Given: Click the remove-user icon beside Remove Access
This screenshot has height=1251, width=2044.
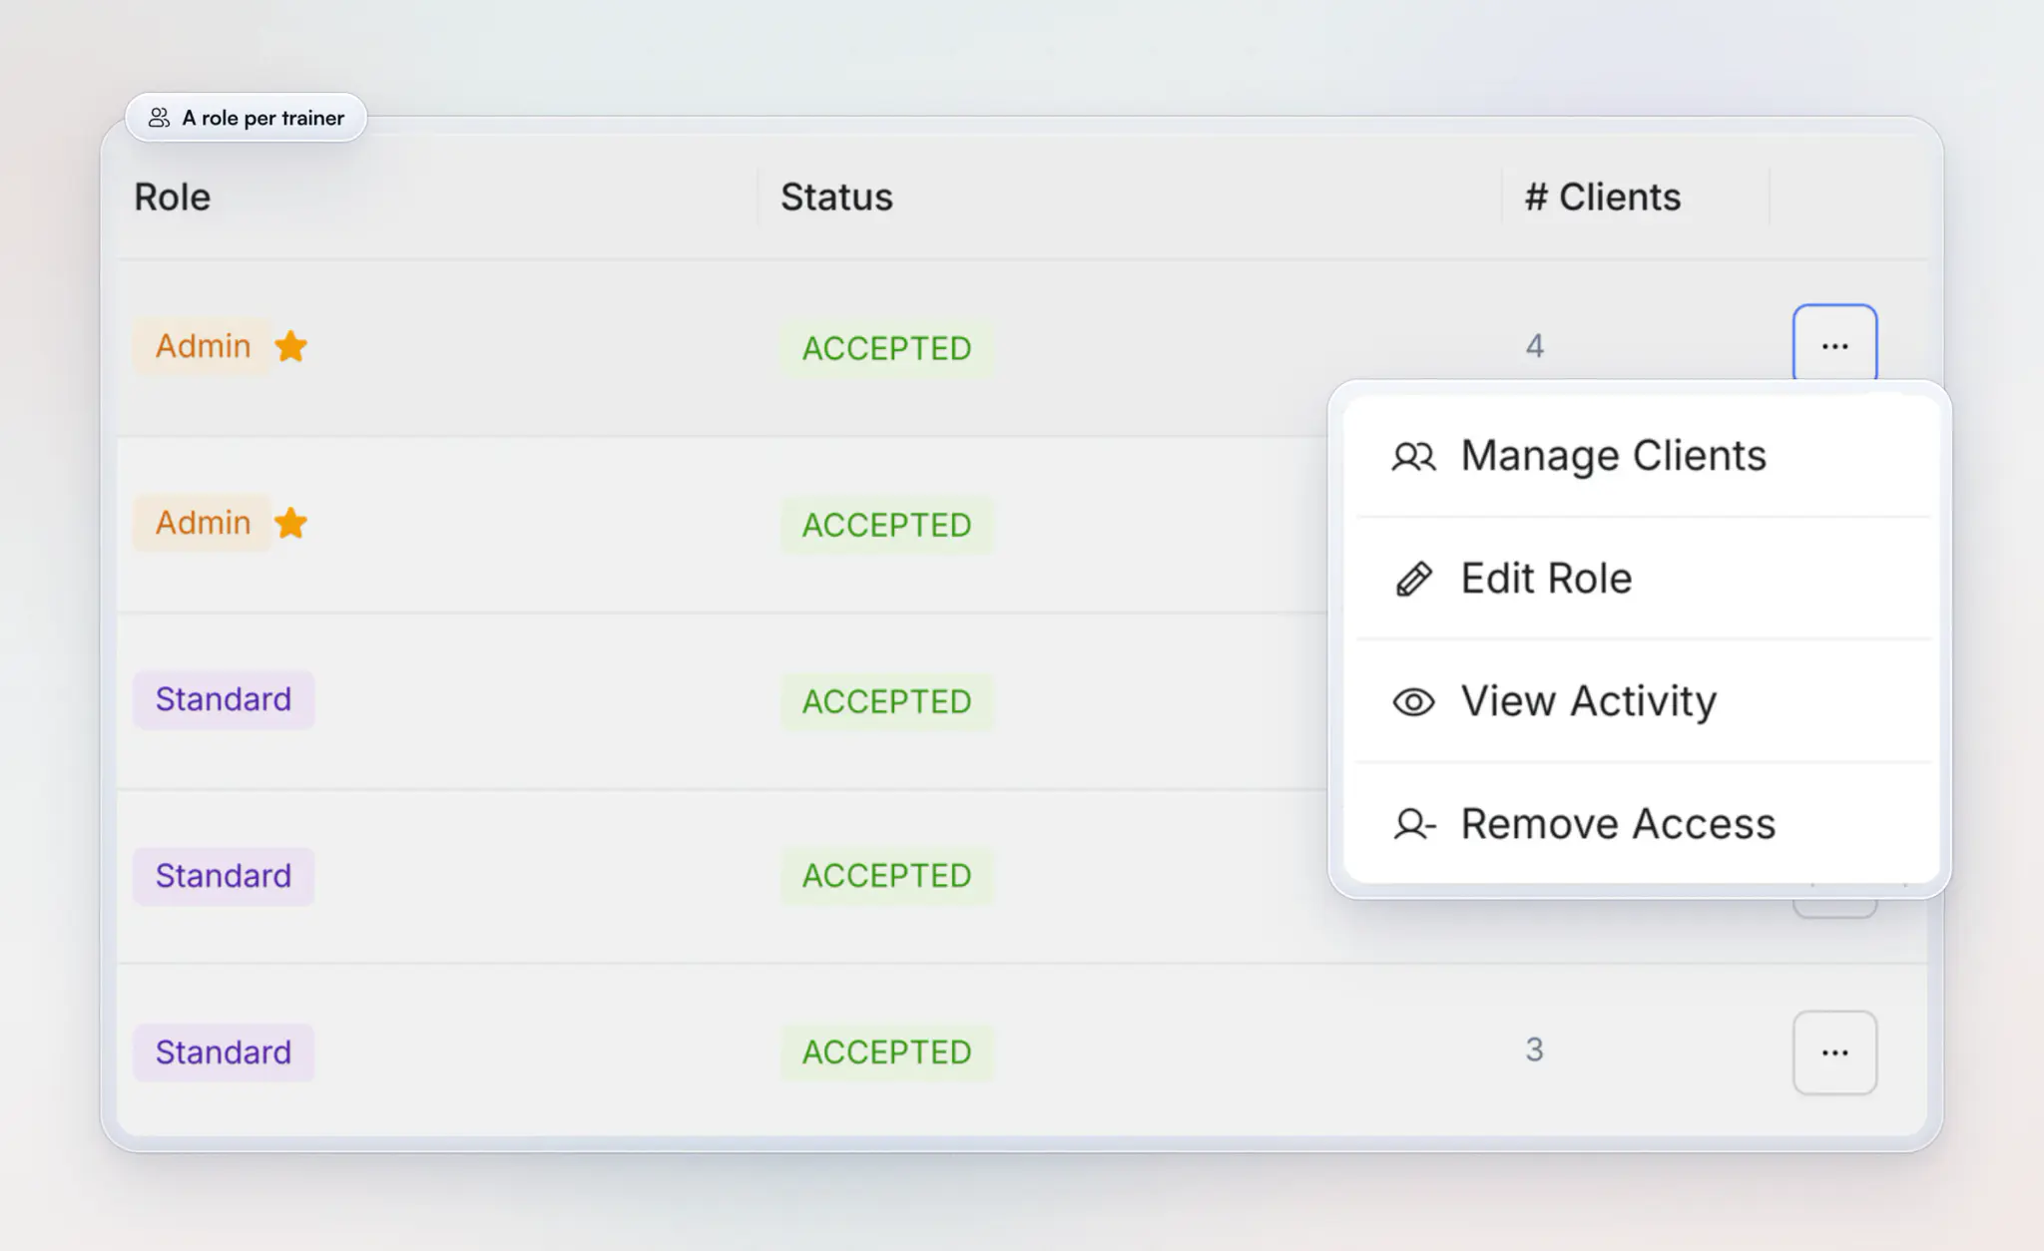Looking at the screenshot, I should click(x=1413, y=824).
